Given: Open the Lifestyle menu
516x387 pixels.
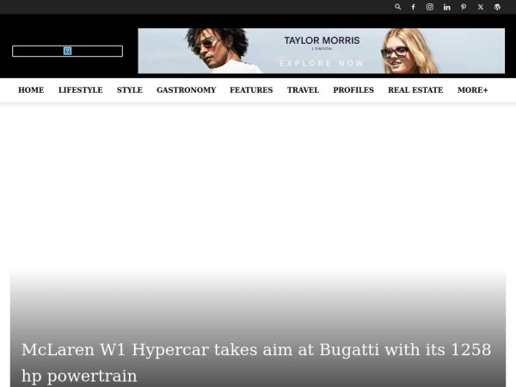Looking at the screenshot, I should (81, 90).
